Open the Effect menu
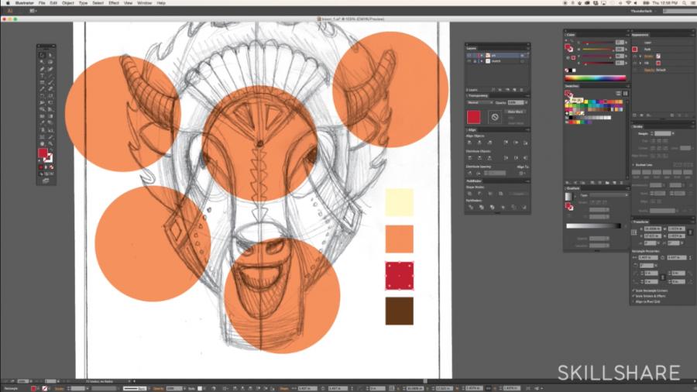The height and width of the screenshot is (392, 697). pos(114,3)
